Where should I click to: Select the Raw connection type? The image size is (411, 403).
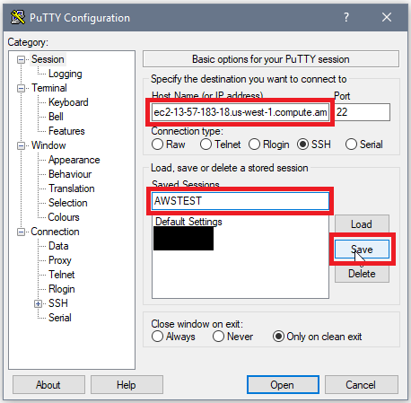coord(169,145)
